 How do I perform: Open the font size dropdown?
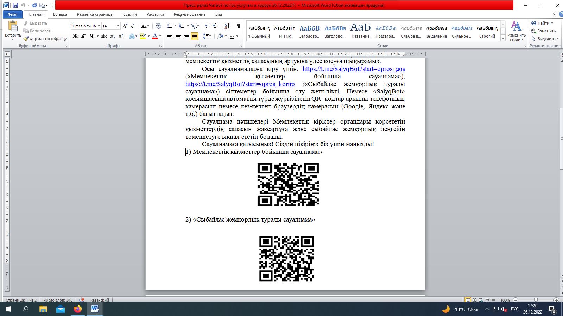point(118,26)
